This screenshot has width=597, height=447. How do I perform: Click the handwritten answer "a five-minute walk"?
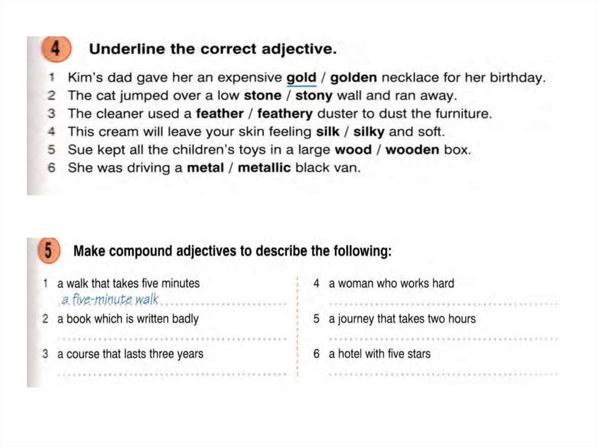[x=110, y=300]
